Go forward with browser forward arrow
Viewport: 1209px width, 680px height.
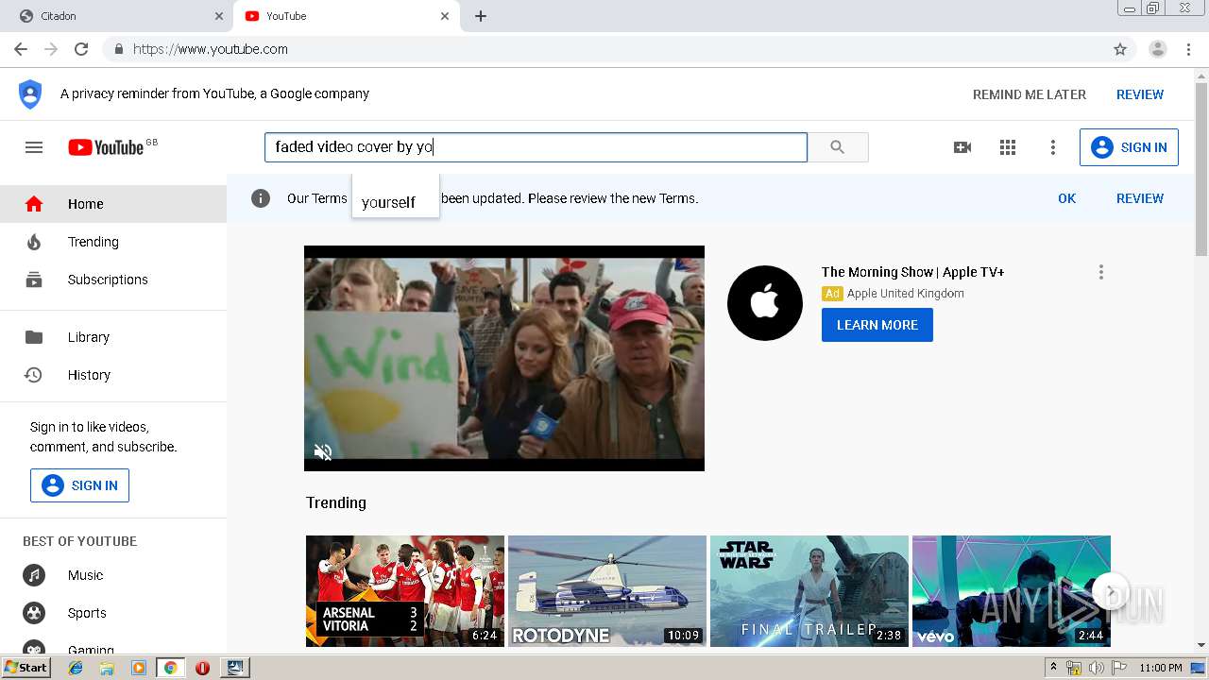pyautogui.click(x=51, y=49)
